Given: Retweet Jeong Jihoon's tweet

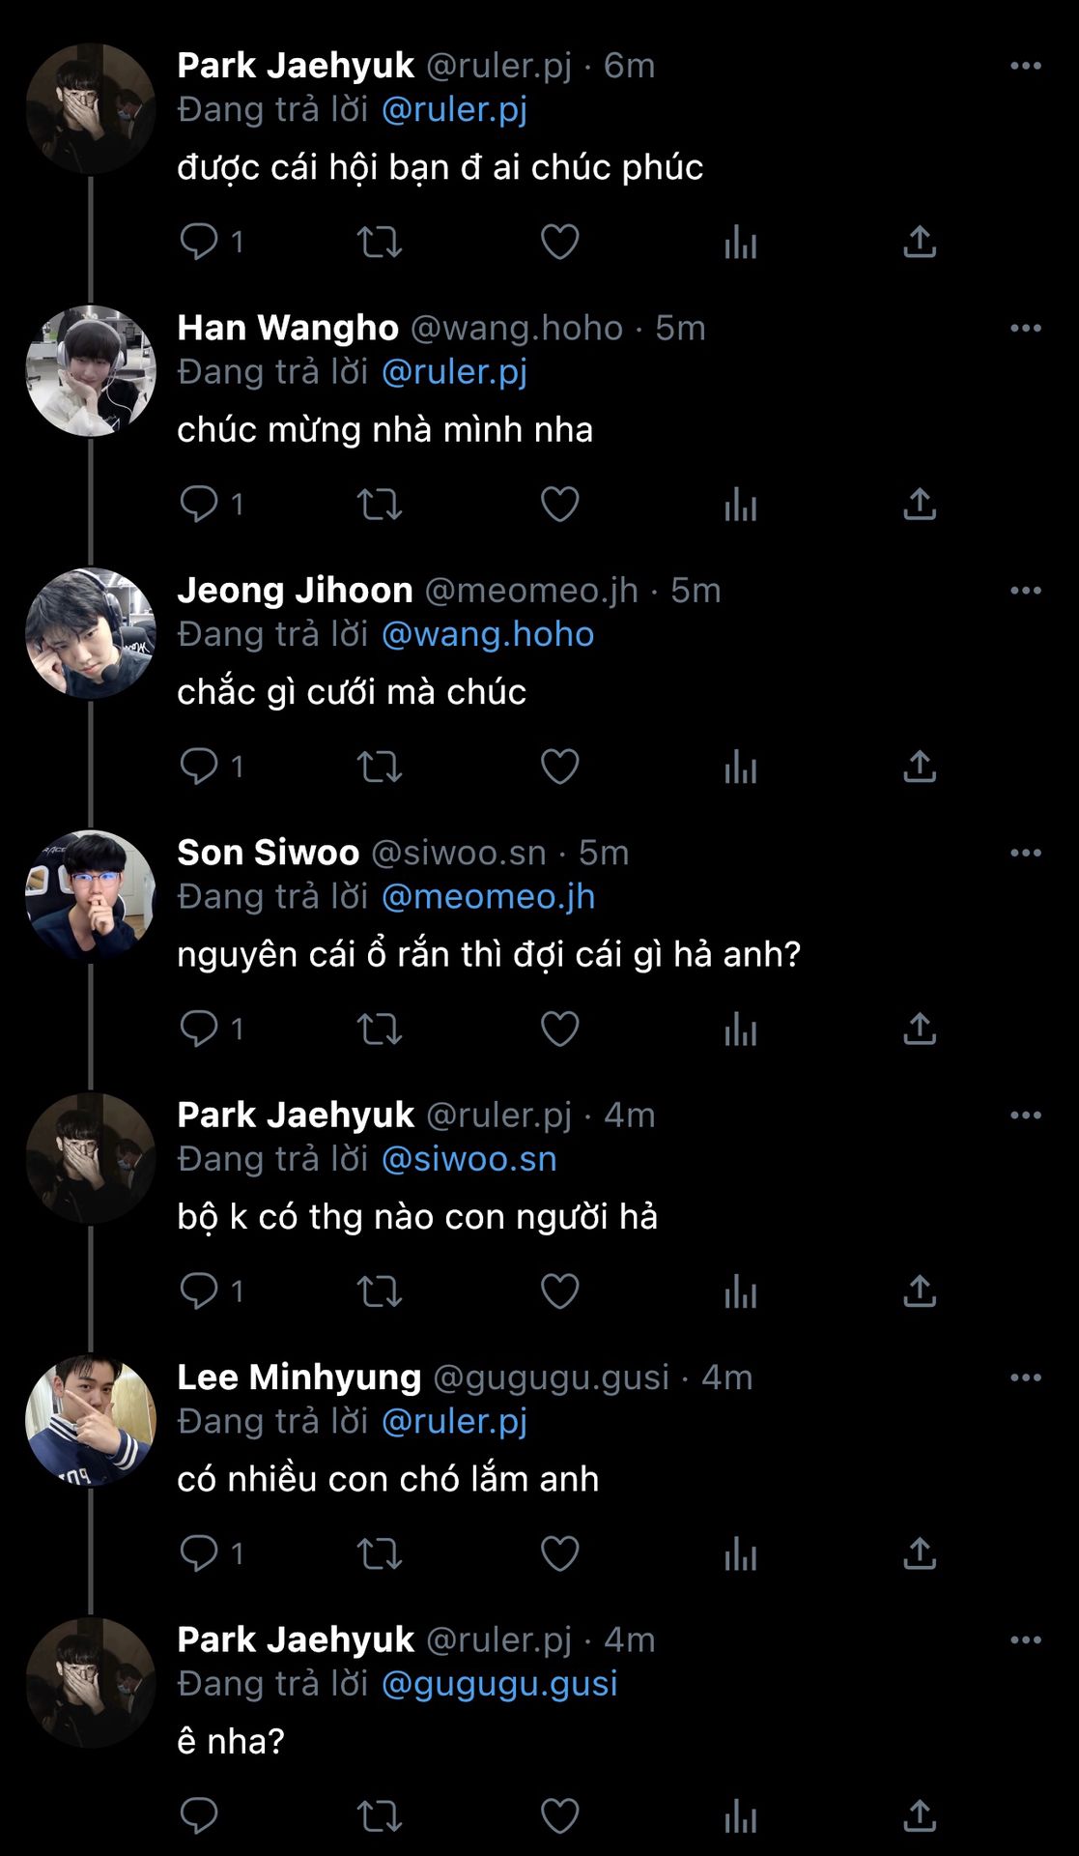Looking at the screenshot, I should (380, 767).
